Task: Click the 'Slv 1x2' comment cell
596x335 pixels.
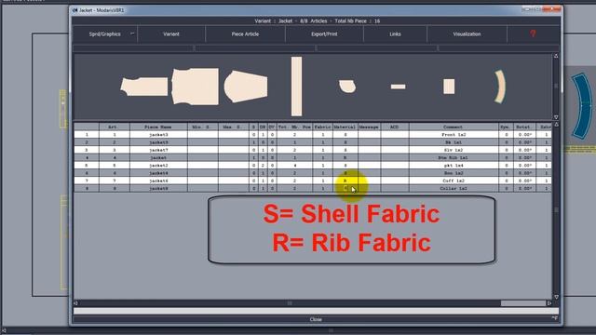Action: point(454,150)
